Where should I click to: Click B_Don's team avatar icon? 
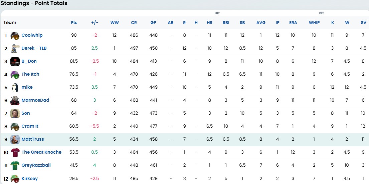pyautogui.click(x=15, y=61)
